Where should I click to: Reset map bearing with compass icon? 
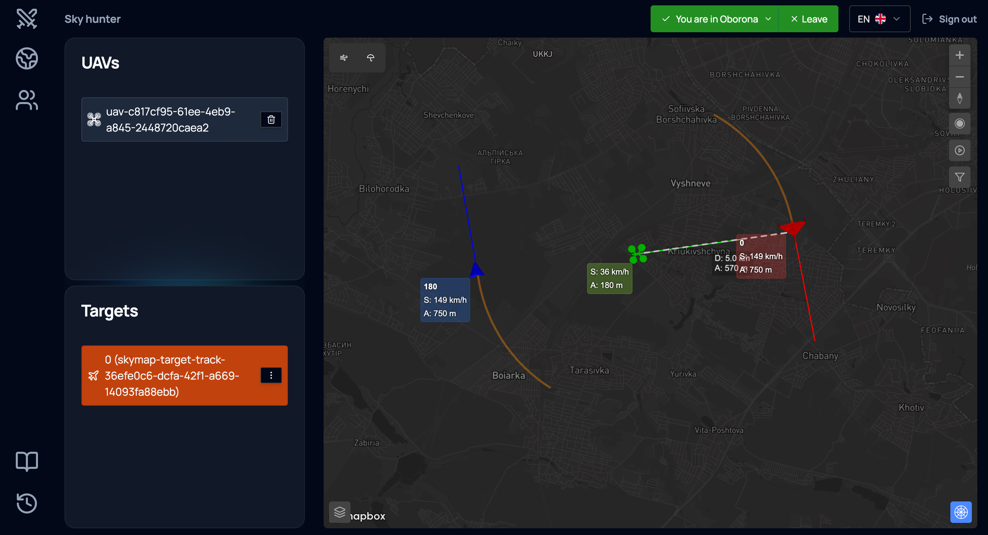tap(959, 98)
